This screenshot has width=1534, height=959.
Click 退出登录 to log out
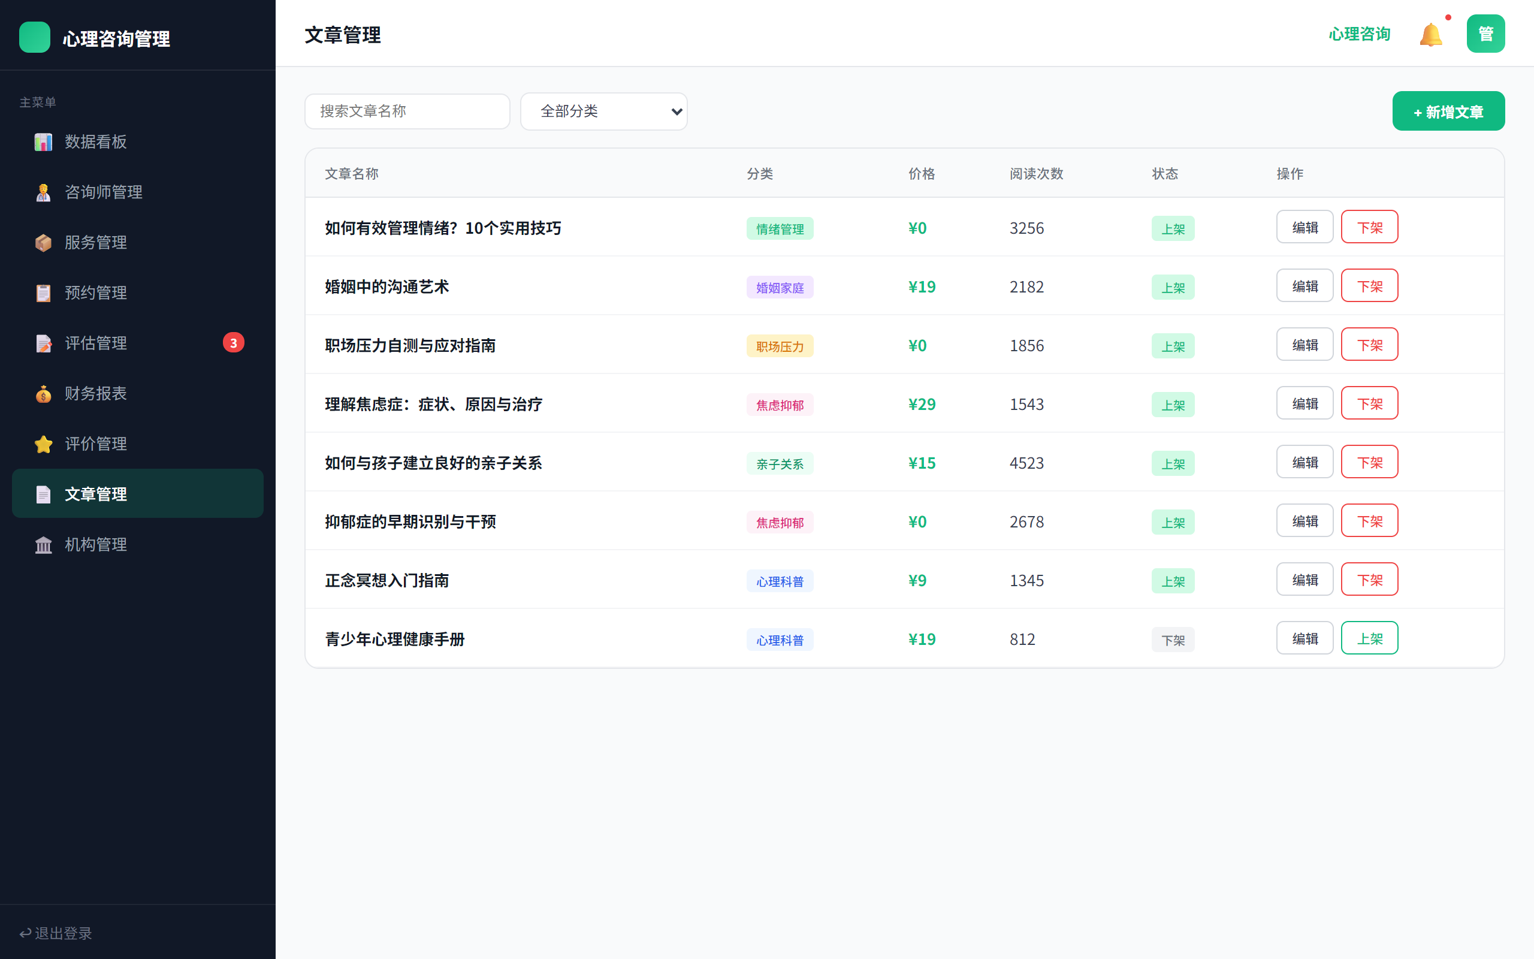click(56, 933)
